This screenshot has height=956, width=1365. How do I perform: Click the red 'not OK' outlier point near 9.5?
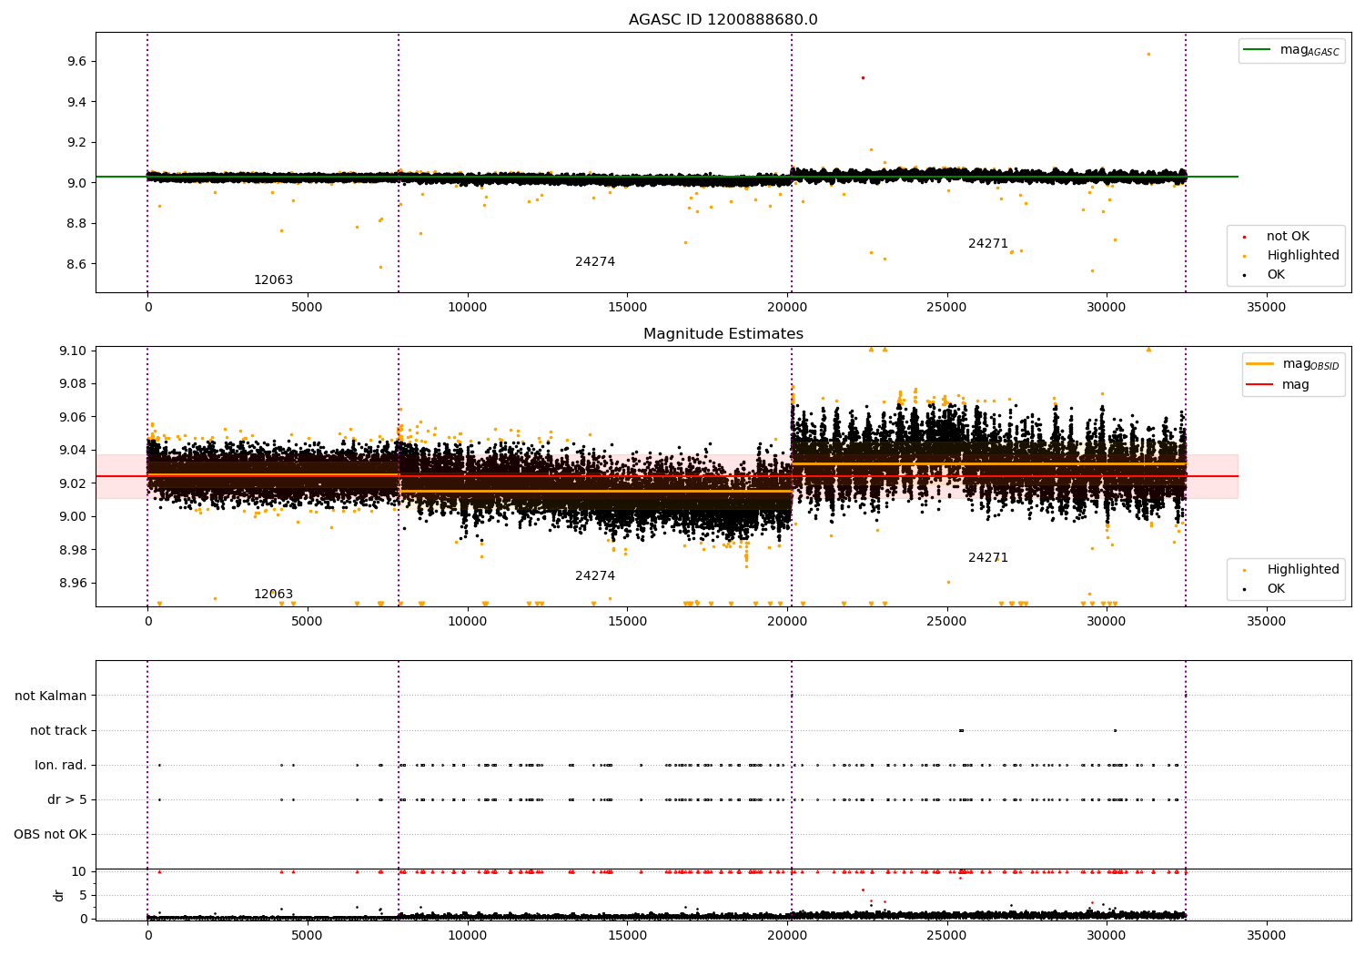[863, 77]
